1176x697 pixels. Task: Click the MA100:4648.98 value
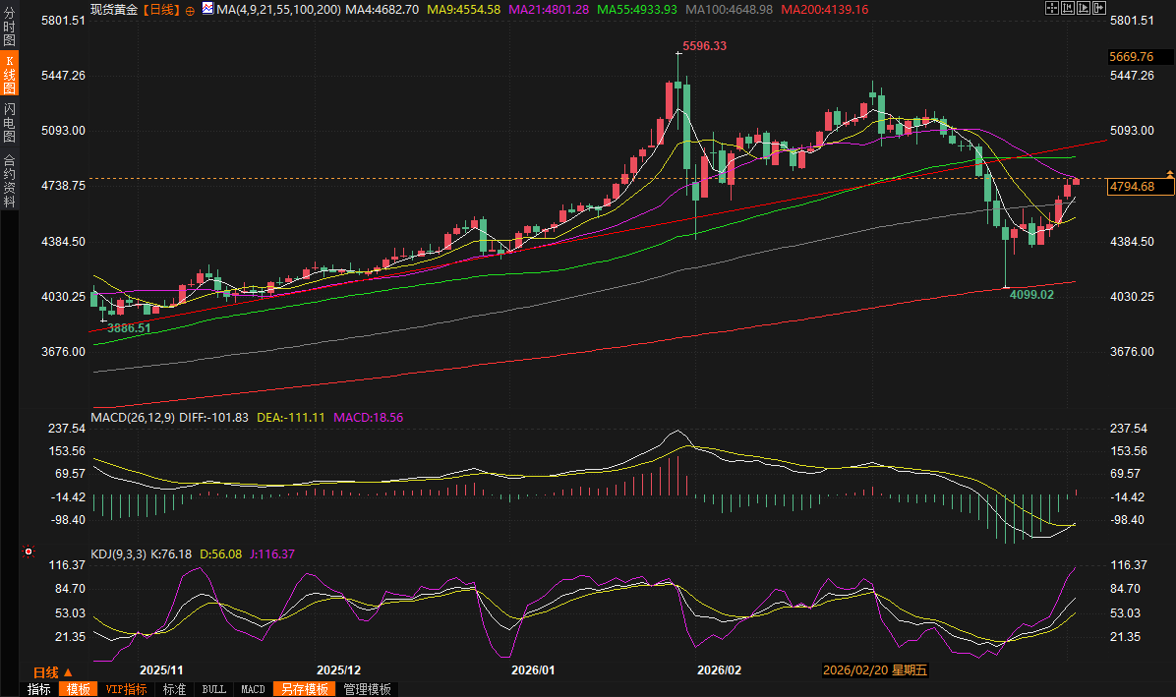pyautogui.click(x=729, y=10)
